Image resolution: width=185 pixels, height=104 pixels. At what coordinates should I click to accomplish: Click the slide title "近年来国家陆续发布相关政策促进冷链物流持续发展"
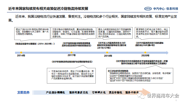(48, 9)
